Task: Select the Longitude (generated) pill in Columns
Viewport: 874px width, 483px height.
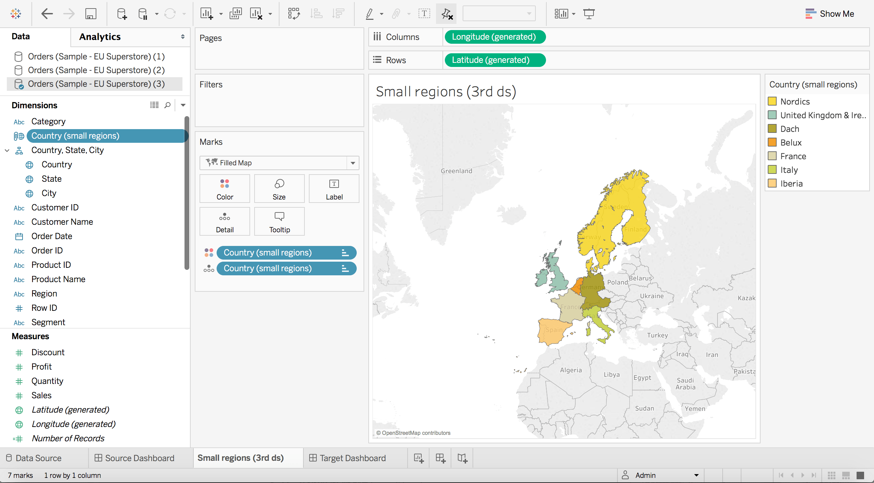Action: click(494, 37)
